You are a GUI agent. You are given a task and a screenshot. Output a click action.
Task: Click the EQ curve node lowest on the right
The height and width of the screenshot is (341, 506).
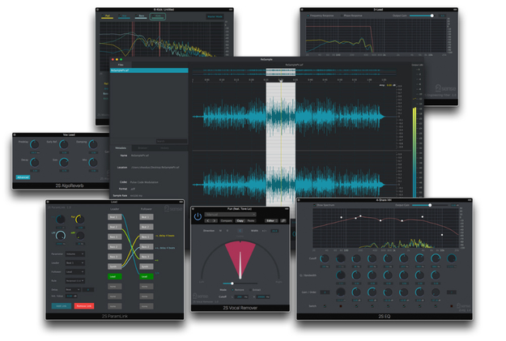pyautogui.click(x=442, y=235)
